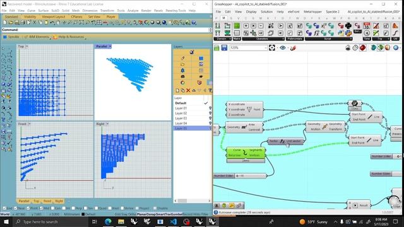Click the BIM Elements toolbar button
404x227 pixels.
tap(37, 37)
